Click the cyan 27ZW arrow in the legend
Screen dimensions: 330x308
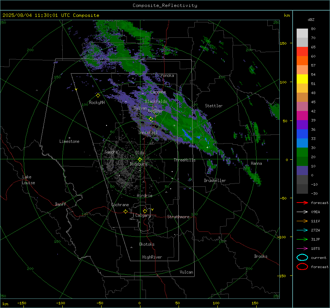(x=302, y=230)
